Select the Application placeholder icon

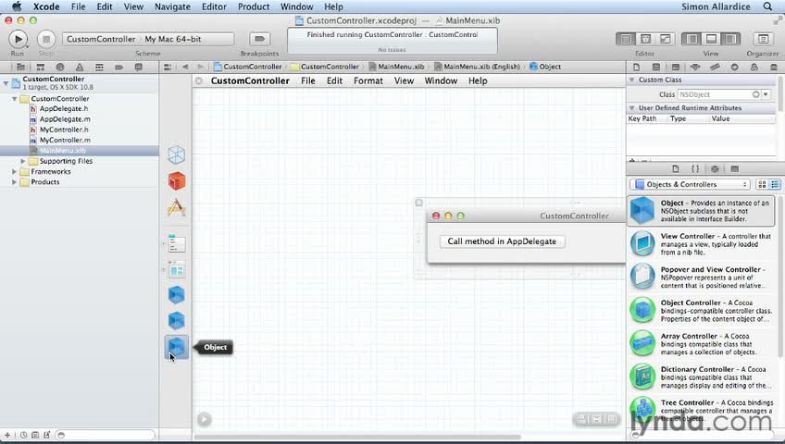point(176,207)
